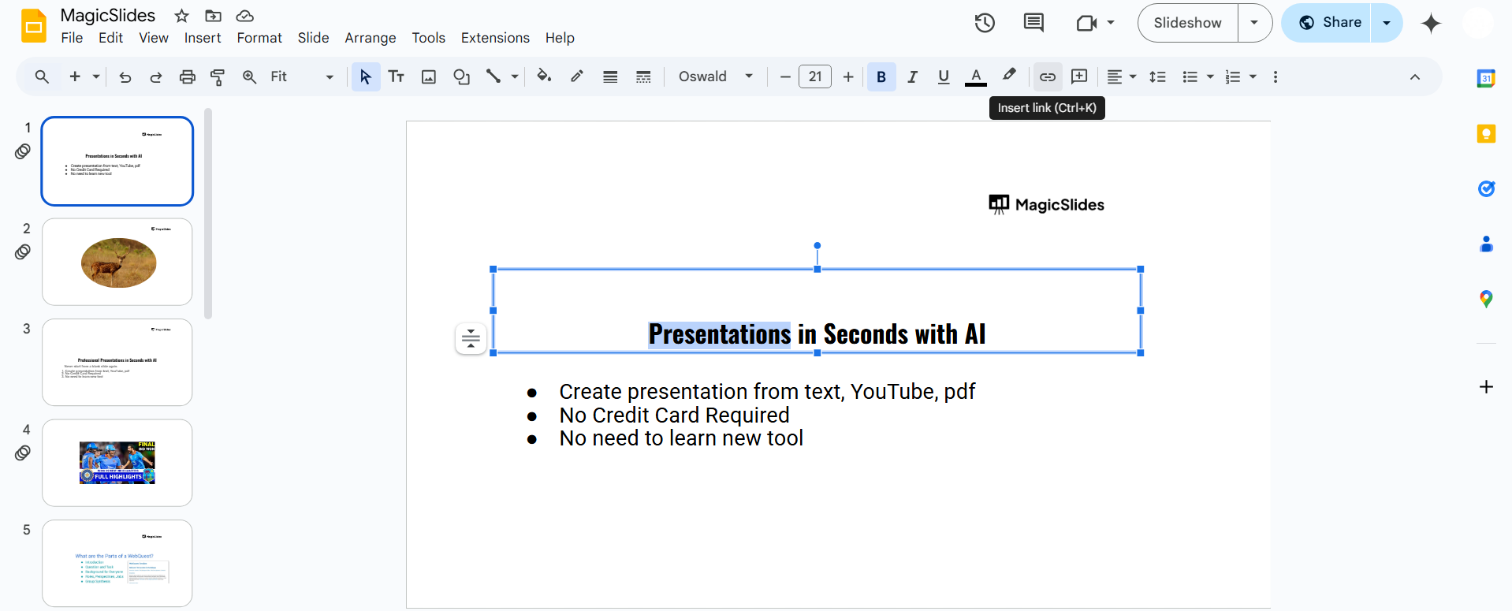The image size is (1512, 611).
Task: Start the Slideshow
Action: click(x=1187, y=23)
